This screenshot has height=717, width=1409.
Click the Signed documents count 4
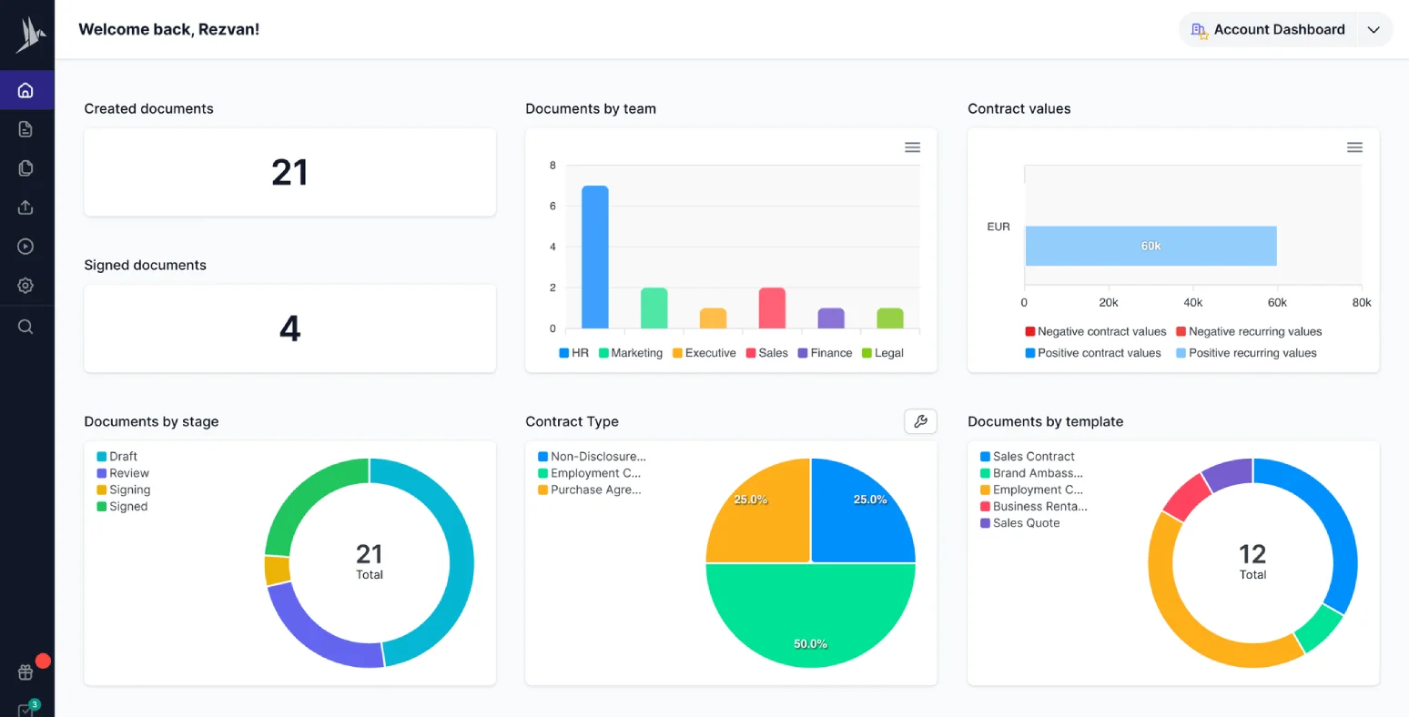289,328
